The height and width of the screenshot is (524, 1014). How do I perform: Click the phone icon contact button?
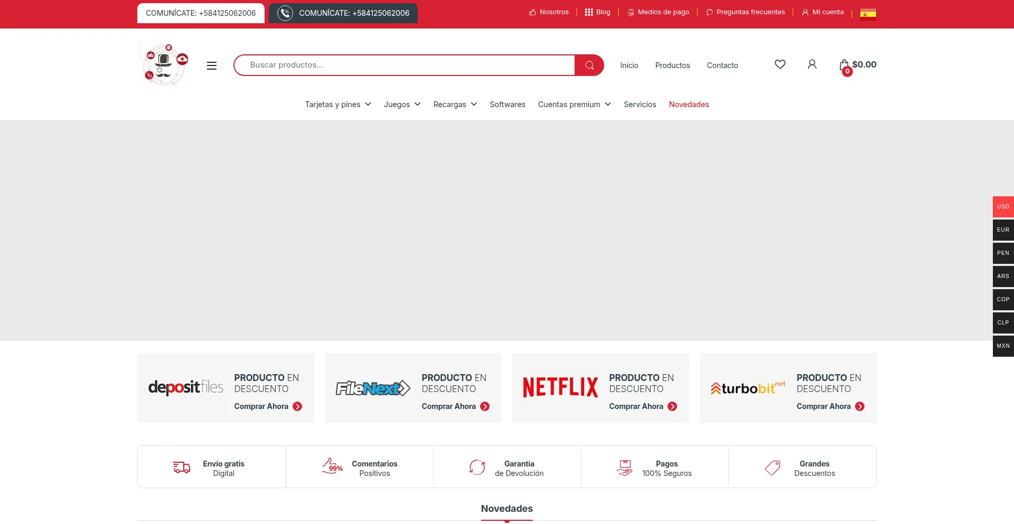click(x=285, y=13)
